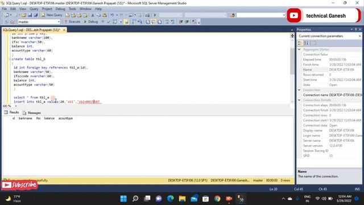Click the Undo toolbar icon

point(112,15)
